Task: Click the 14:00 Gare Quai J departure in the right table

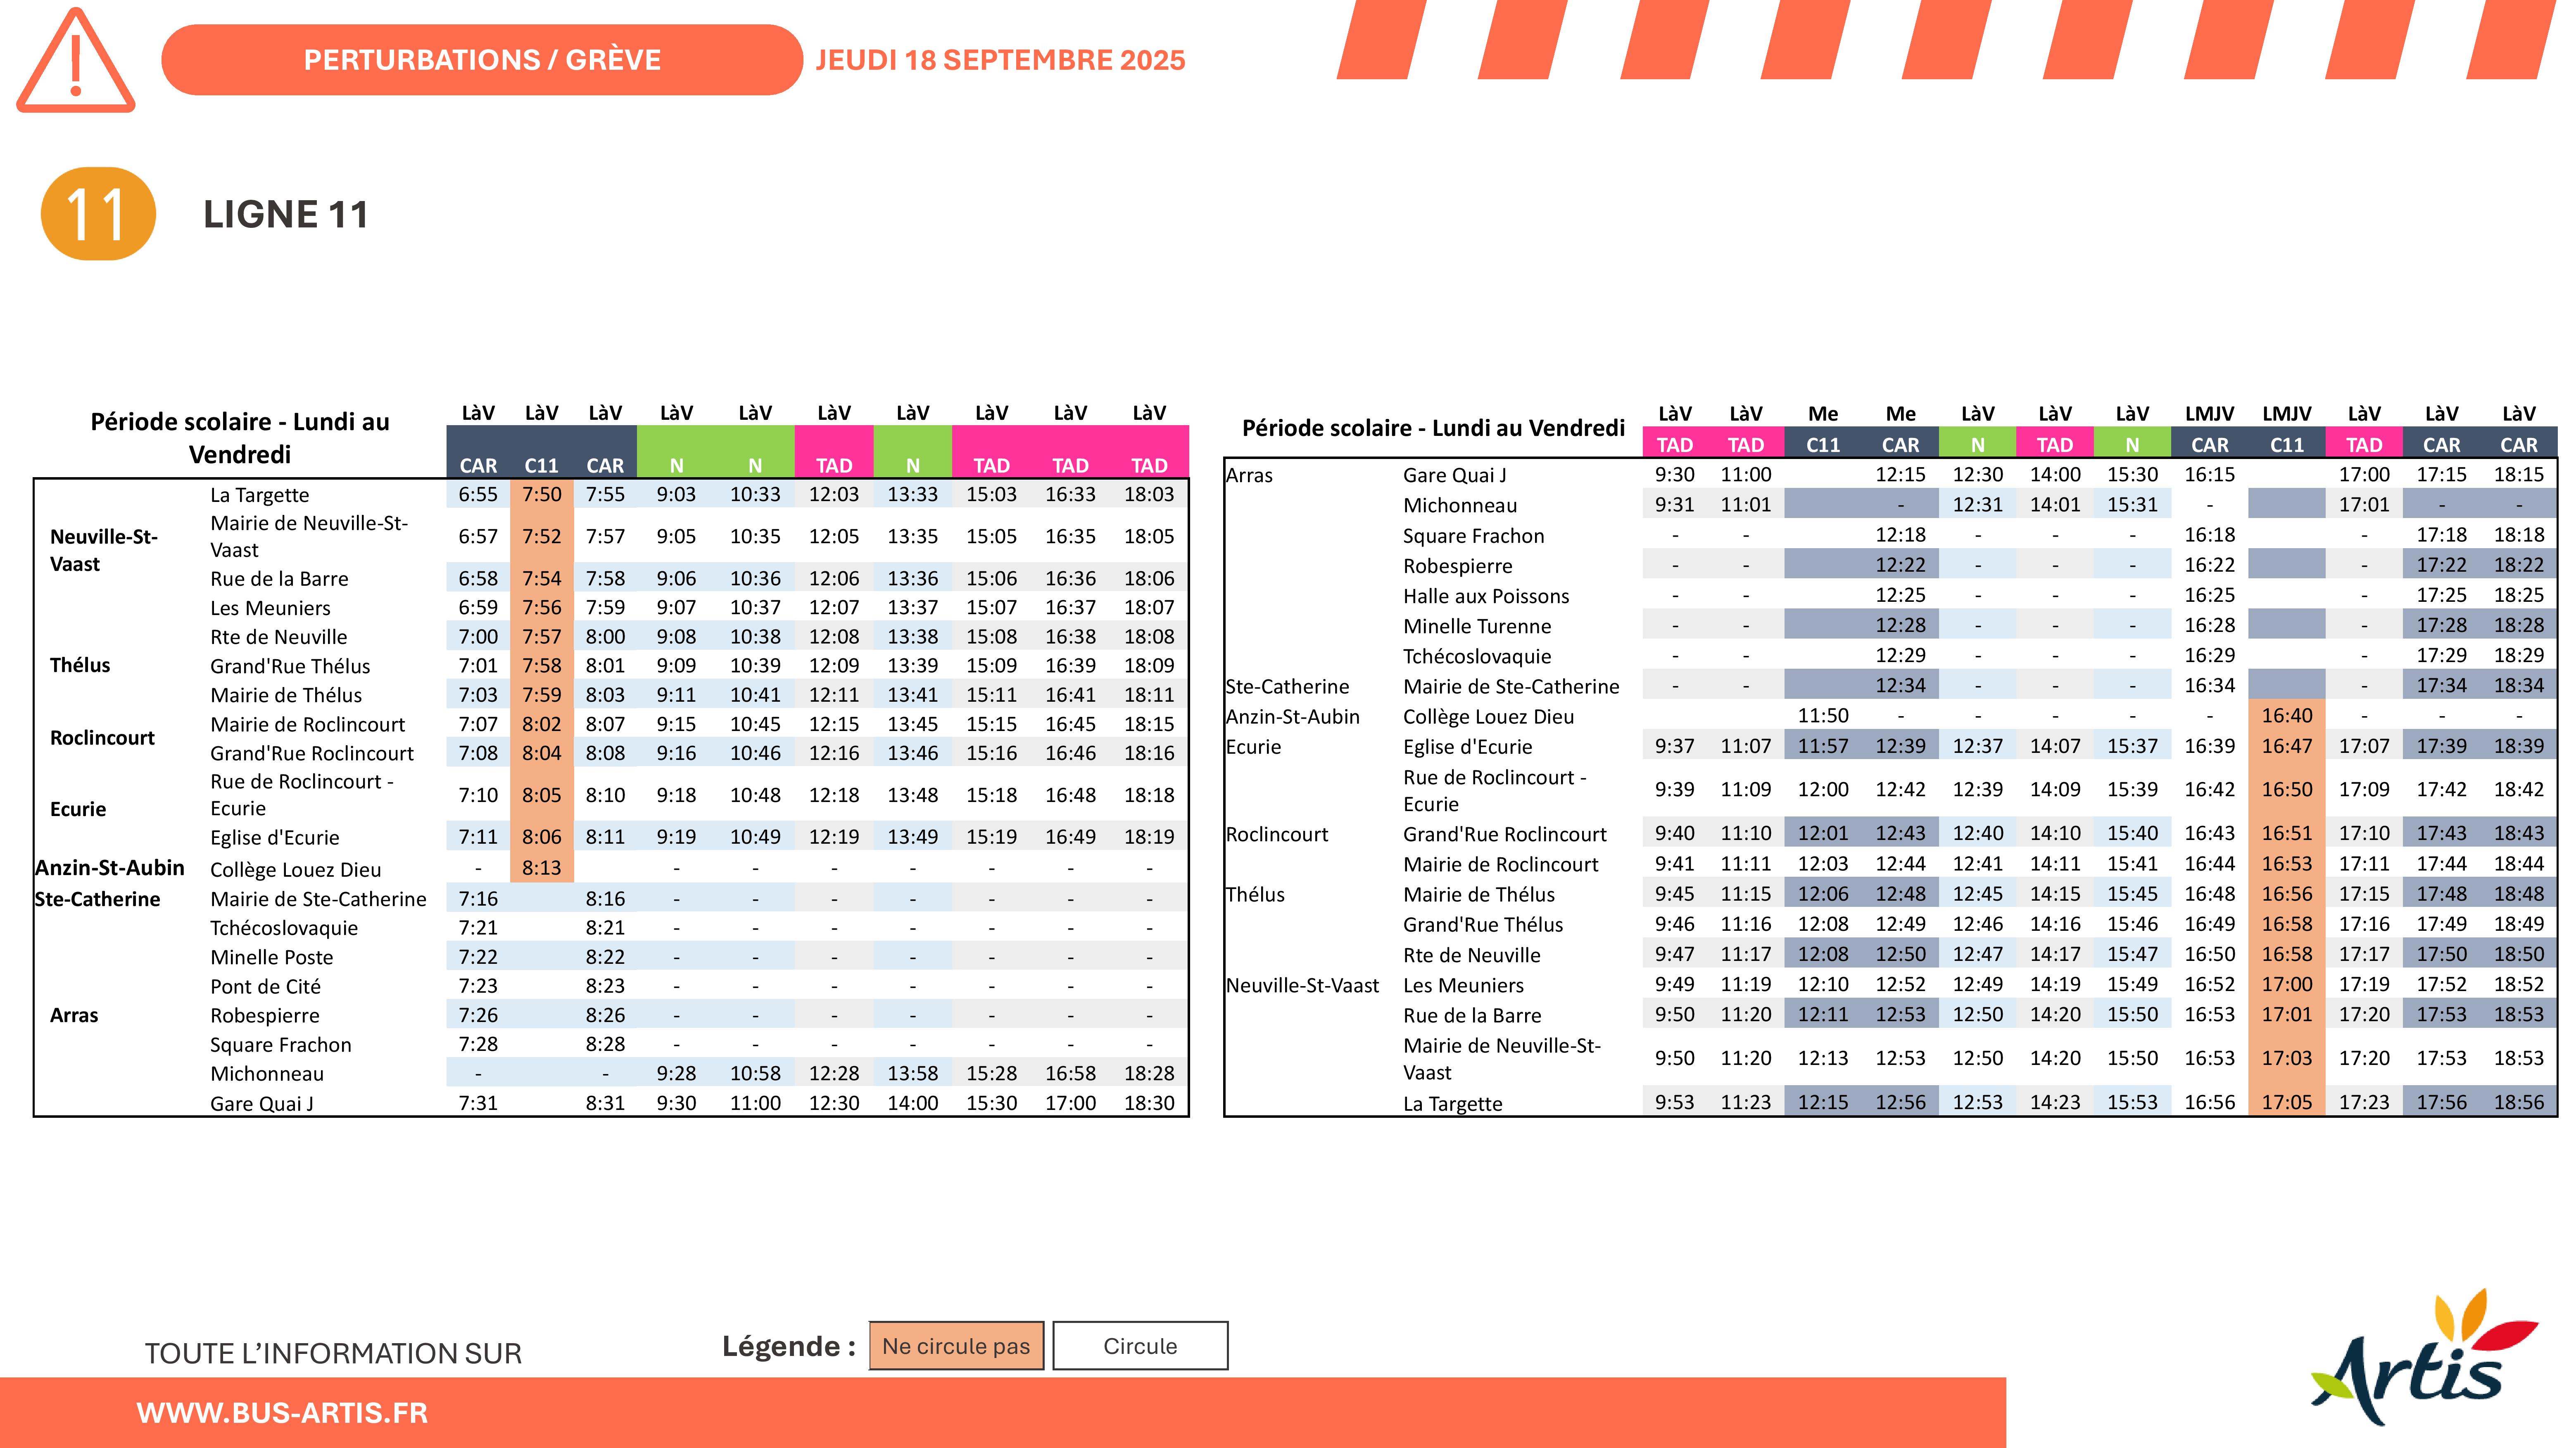Action: click(x=2055, y=475)
